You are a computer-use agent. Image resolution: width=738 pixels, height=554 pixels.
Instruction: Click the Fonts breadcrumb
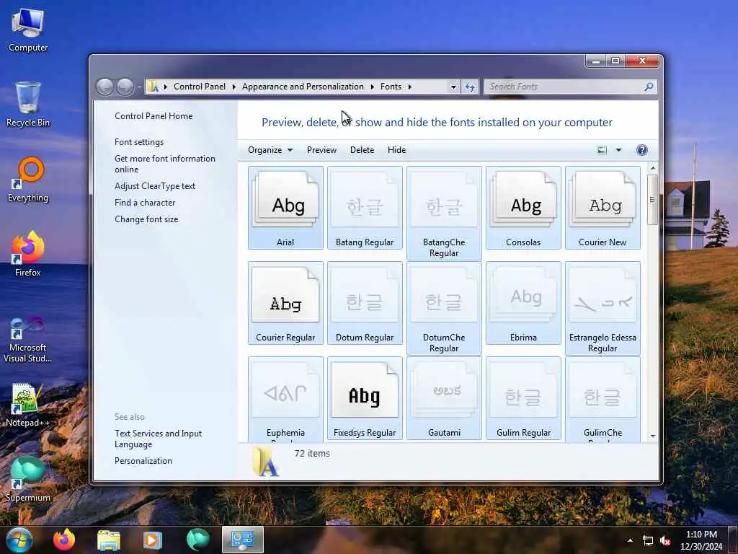point(391,87)
